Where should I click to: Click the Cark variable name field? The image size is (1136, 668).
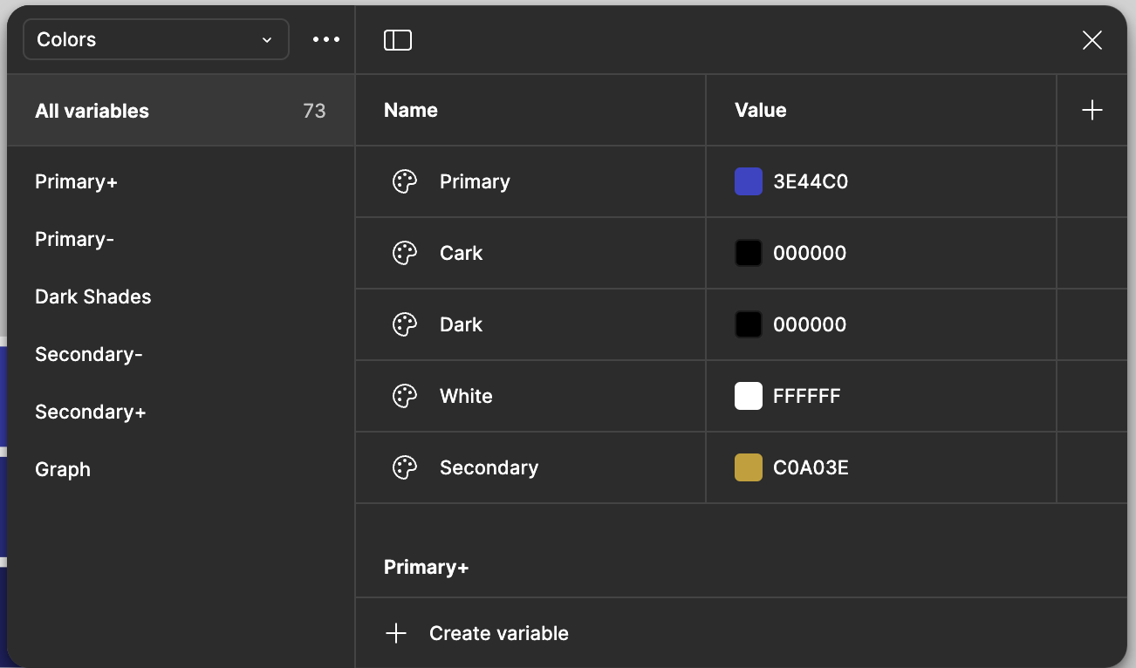tap(462, 253)
